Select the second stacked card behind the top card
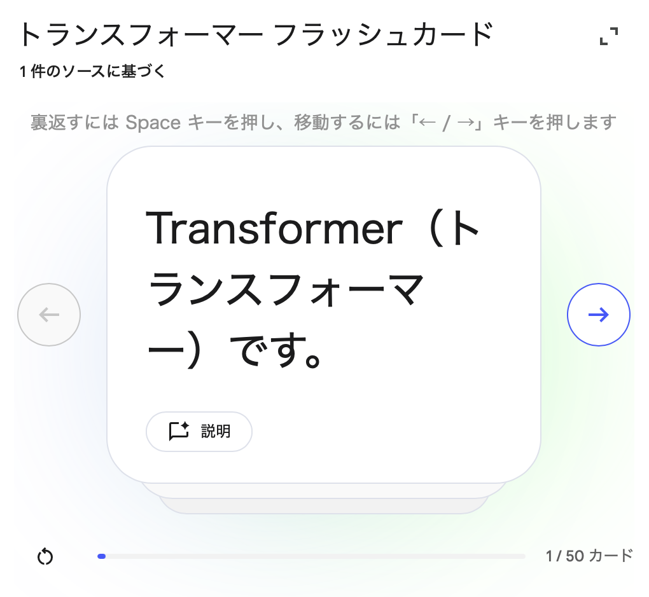The image size is (649, 597). click(323, 491)
